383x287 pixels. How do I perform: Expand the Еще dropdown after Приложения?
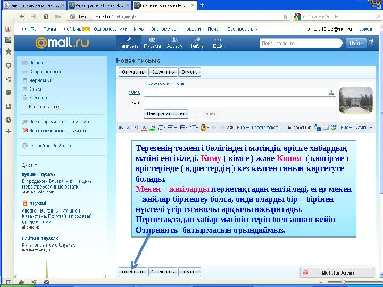coord(346,128)
